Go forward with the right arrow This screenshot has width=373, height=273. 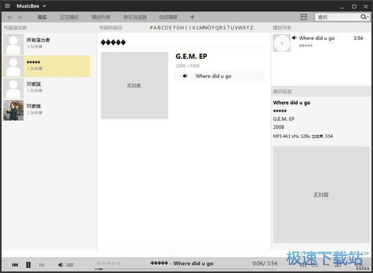[20, 17]
